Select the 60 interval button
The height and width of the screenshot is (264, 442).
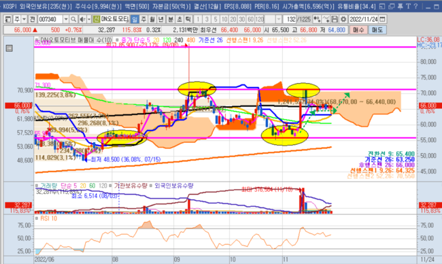click(250, 19)
